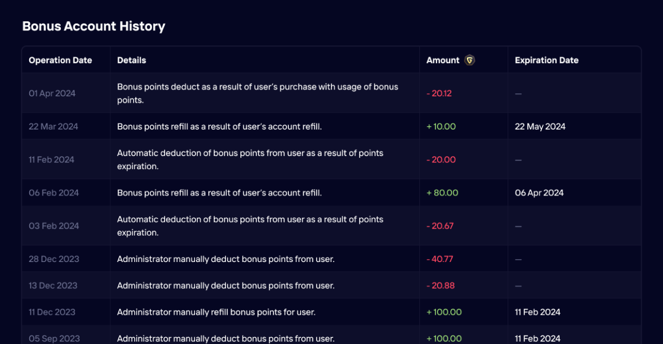
Task: Select the 11 Feb 2024 operation date
Action: pos(52,160)
